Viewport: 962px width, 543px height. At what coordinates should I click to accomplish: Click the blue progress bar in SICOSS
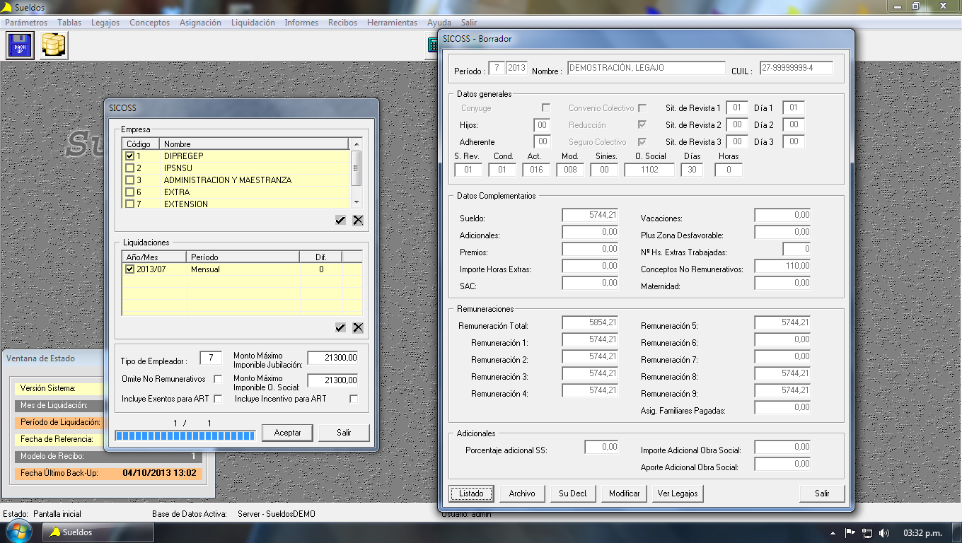pos(185,436)
